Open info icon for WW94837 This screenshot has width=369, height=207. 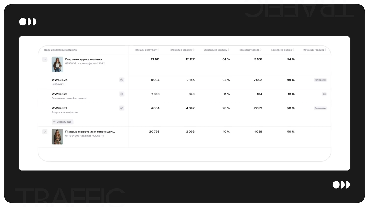tap(122, 108)
